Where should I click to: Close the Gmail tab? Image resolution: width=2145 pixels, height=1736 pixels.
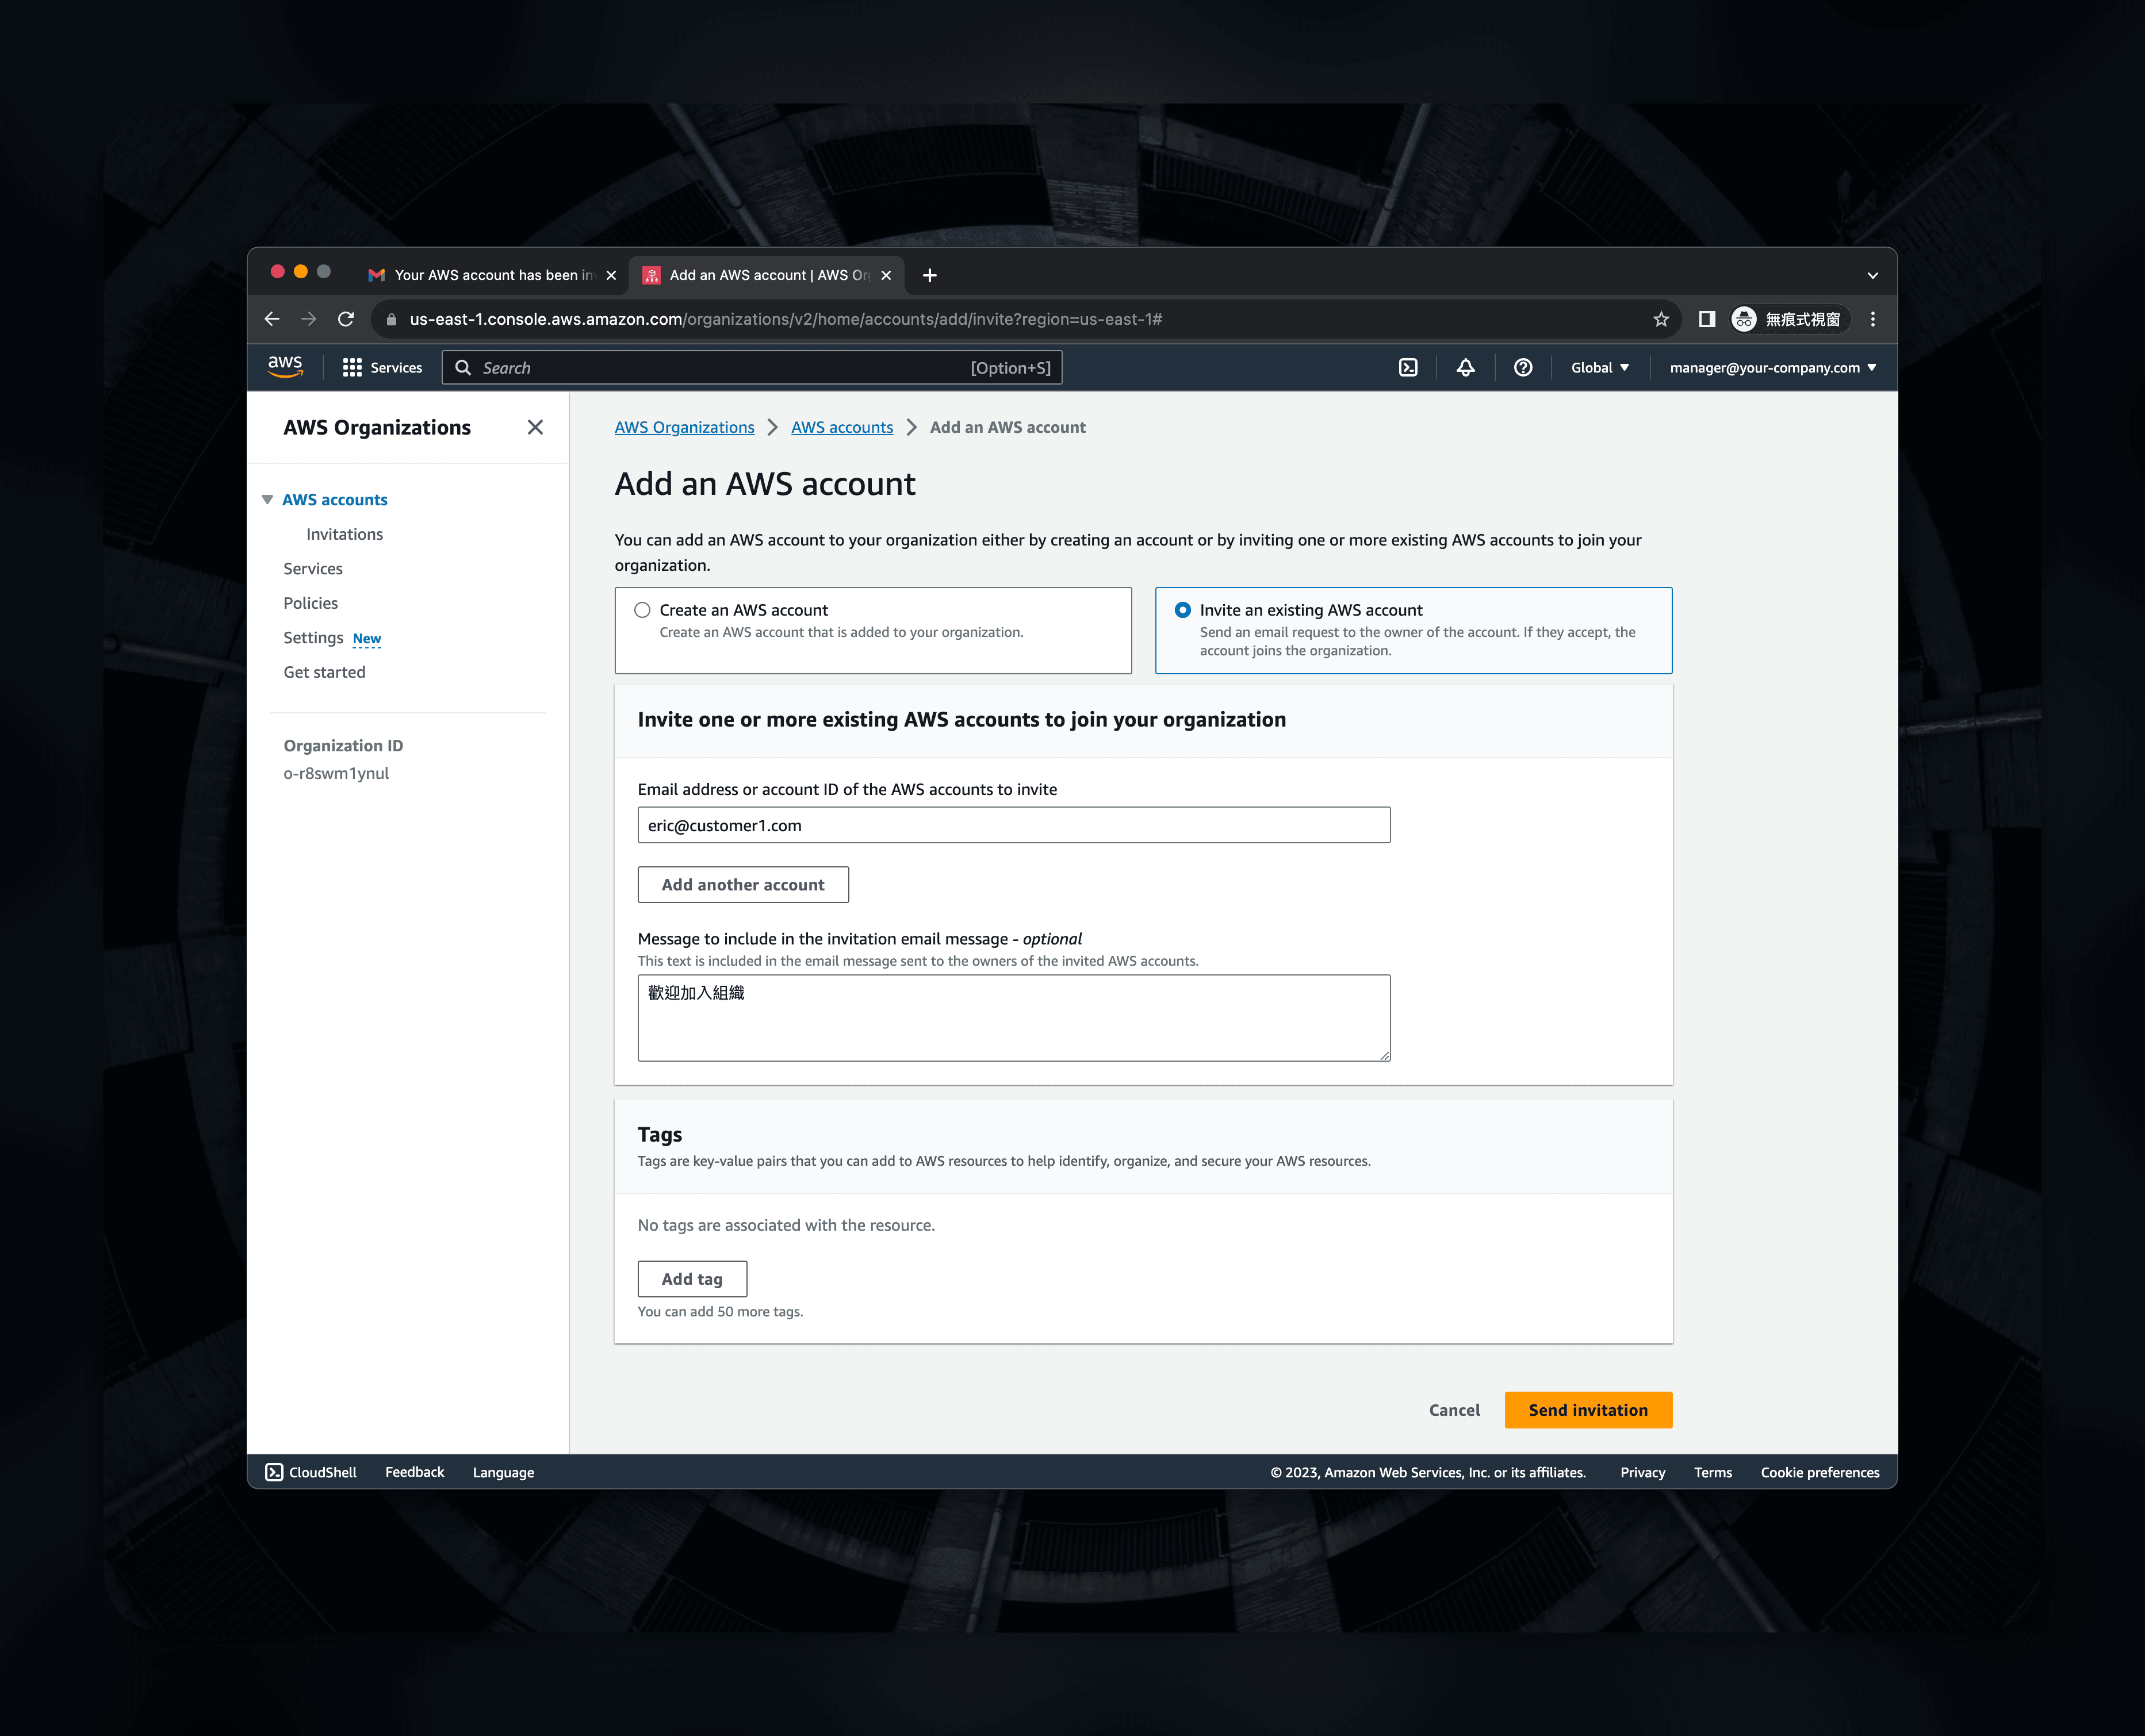click(611, 275)
